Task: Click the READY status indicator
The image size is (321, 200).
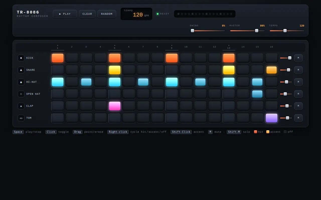Action: pyautogui.click(x=163, y=14)
